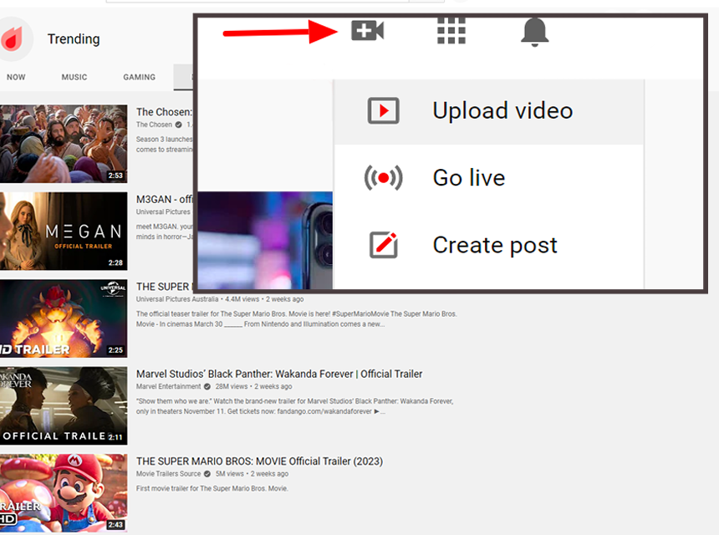Switch to the Gaming tab
719x535 pixels.
pos(139,77)
